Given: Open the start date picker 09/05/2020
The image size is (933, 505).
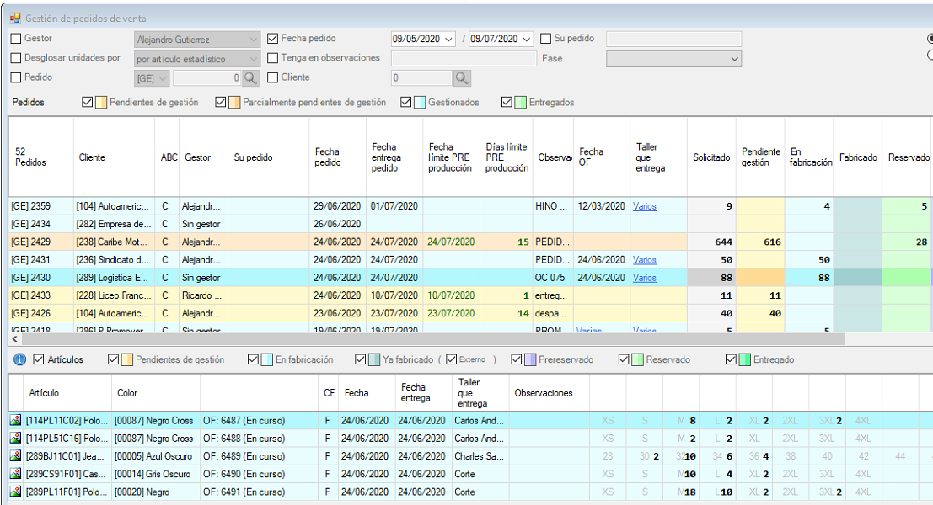Looking at the screenshot, I should 448,39.
